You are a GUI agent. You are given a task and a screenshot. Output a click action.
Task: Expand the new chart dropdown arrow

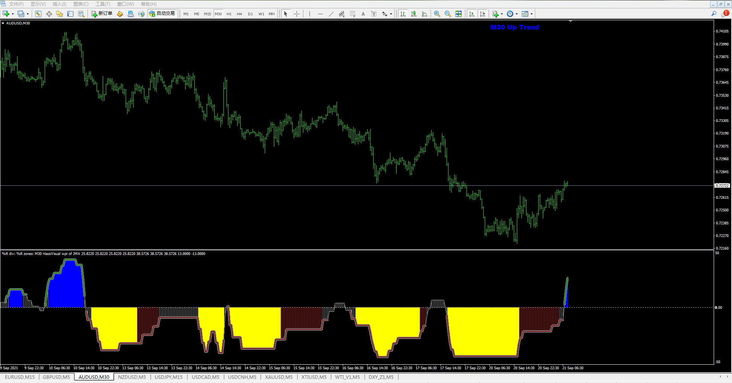[x=13, y=14]
